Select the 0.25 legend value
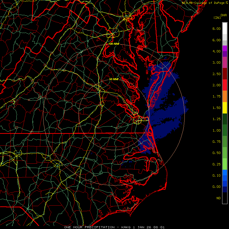Viewport: 229px width, 229px height. pyautogui.click(x=217, y=164)
